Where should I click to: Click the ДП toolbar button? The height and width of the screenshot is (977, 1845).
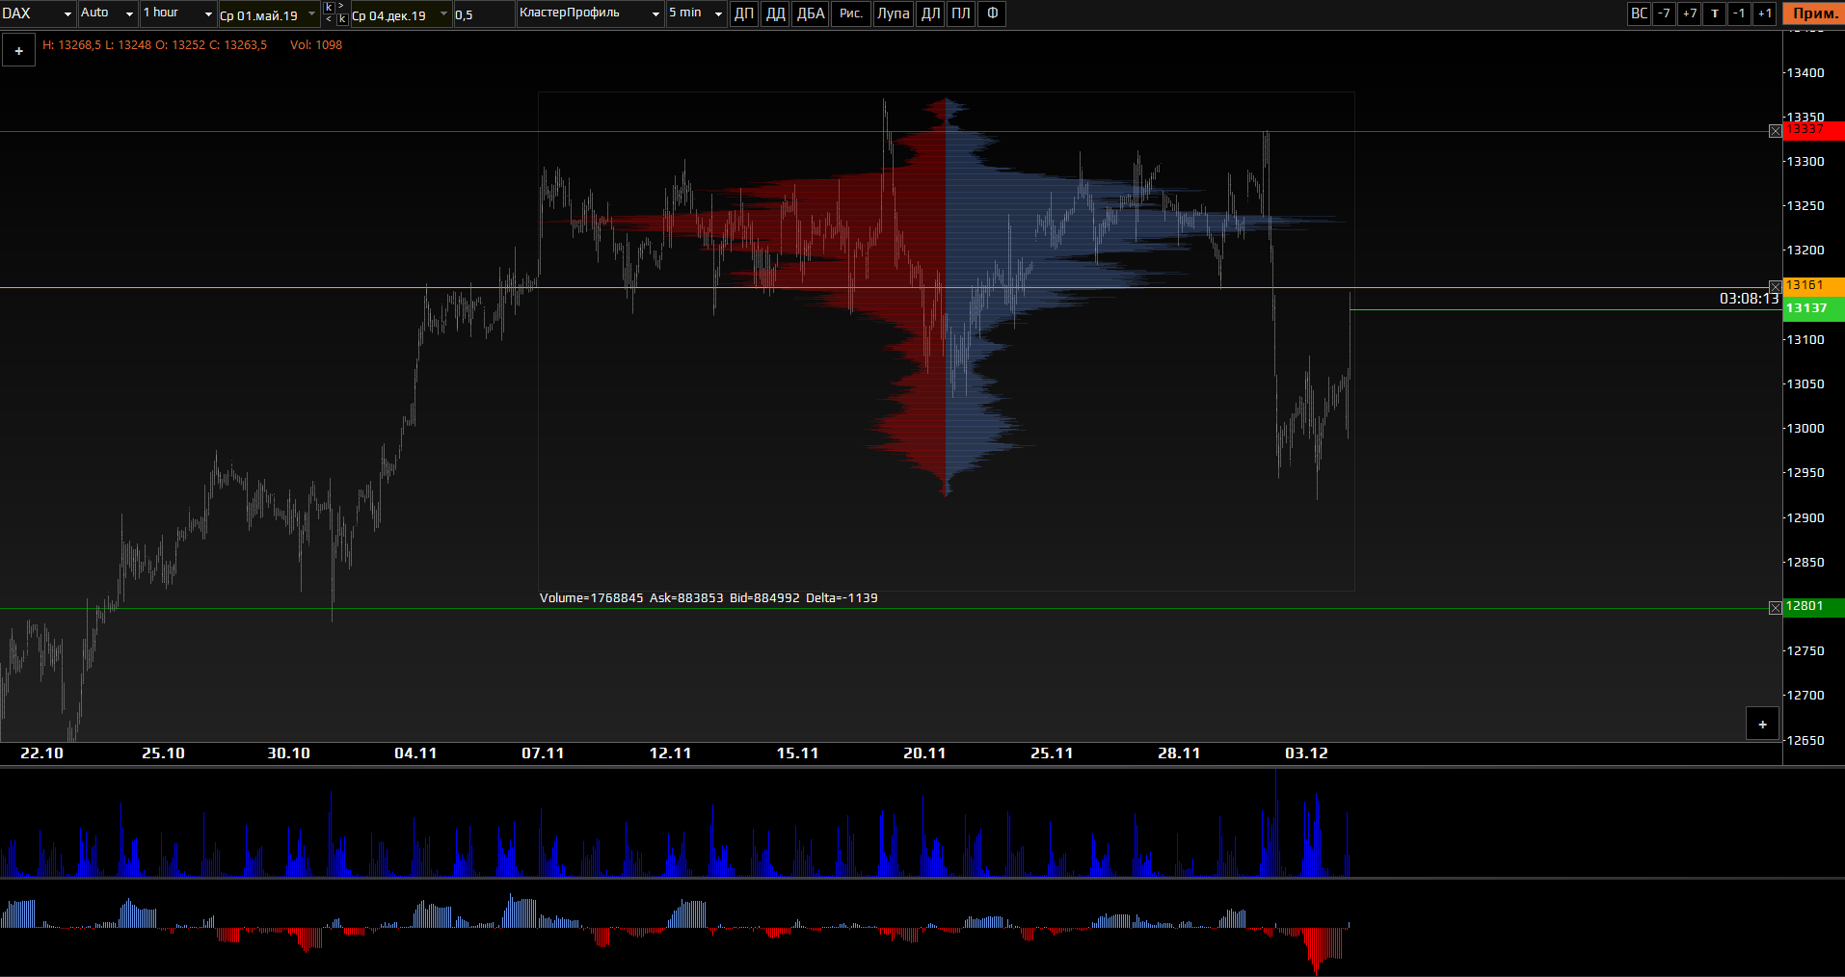743,13
